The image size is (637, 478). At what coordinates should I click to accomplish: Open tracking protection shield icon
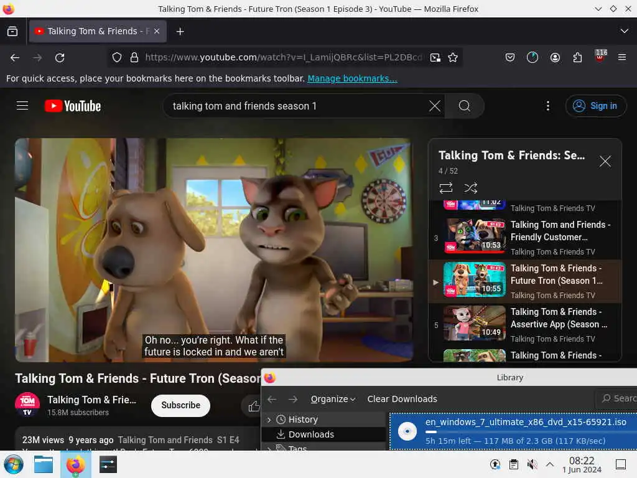117,58
